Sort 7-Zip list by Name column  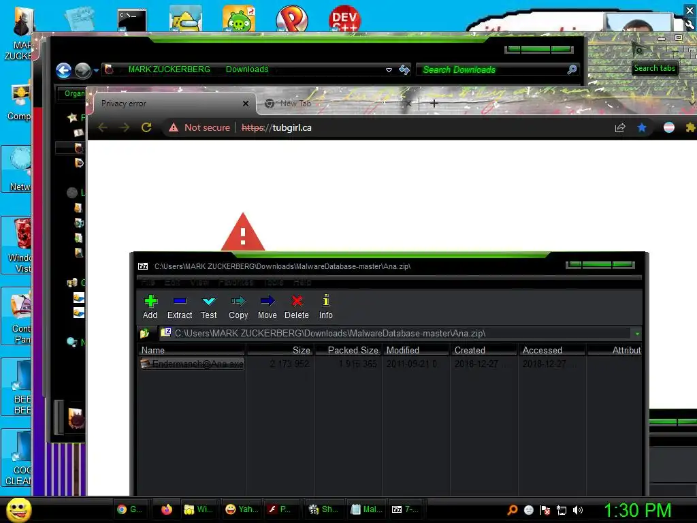[191, 351]
